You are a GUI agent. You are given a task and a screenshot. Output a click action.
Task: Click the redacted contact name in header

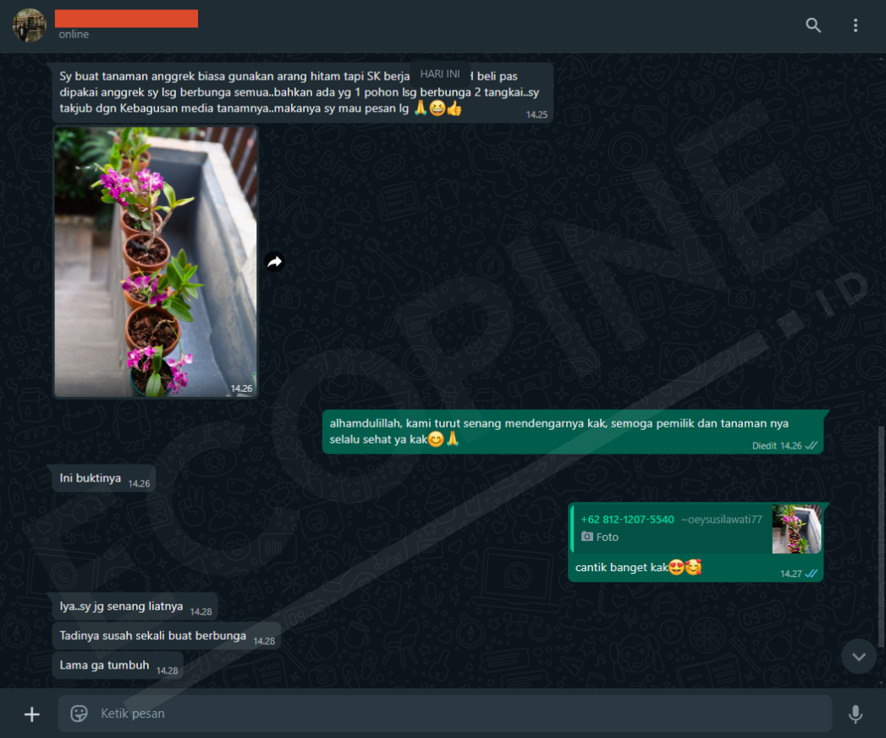coord(126,19)
